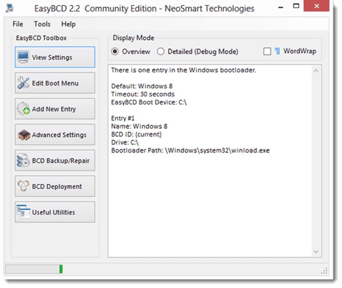Open the File menu
The width and height of the screenshot is (342, 288).
[x=18, y=24]
